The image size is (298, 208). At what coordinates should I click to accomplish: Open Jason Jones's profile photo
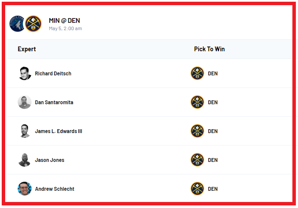[x=25, y=160]
